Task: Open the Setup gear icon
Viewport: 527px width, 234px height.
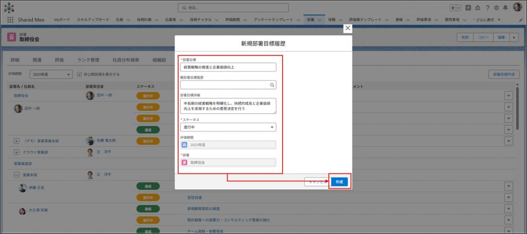Action: click(496, 8)
